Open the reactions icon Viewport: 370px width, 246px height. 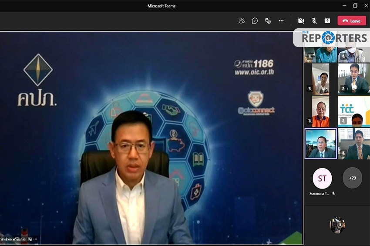click(268, 21)
